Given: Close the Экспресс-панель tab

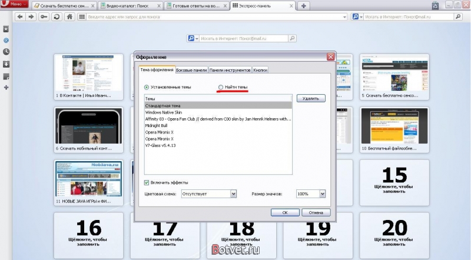Looking at the screenshot, I should 291,6.
